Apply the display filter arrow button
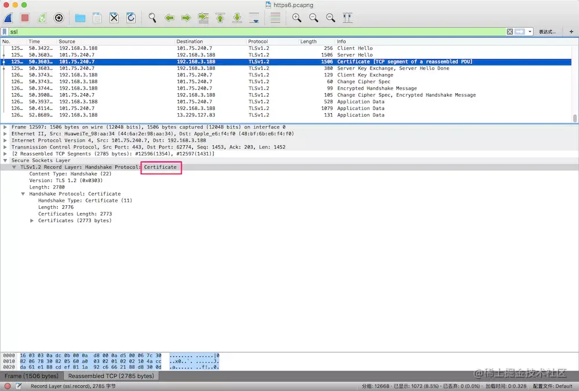This screenshot has height=391, width=579. coord(519,32)
